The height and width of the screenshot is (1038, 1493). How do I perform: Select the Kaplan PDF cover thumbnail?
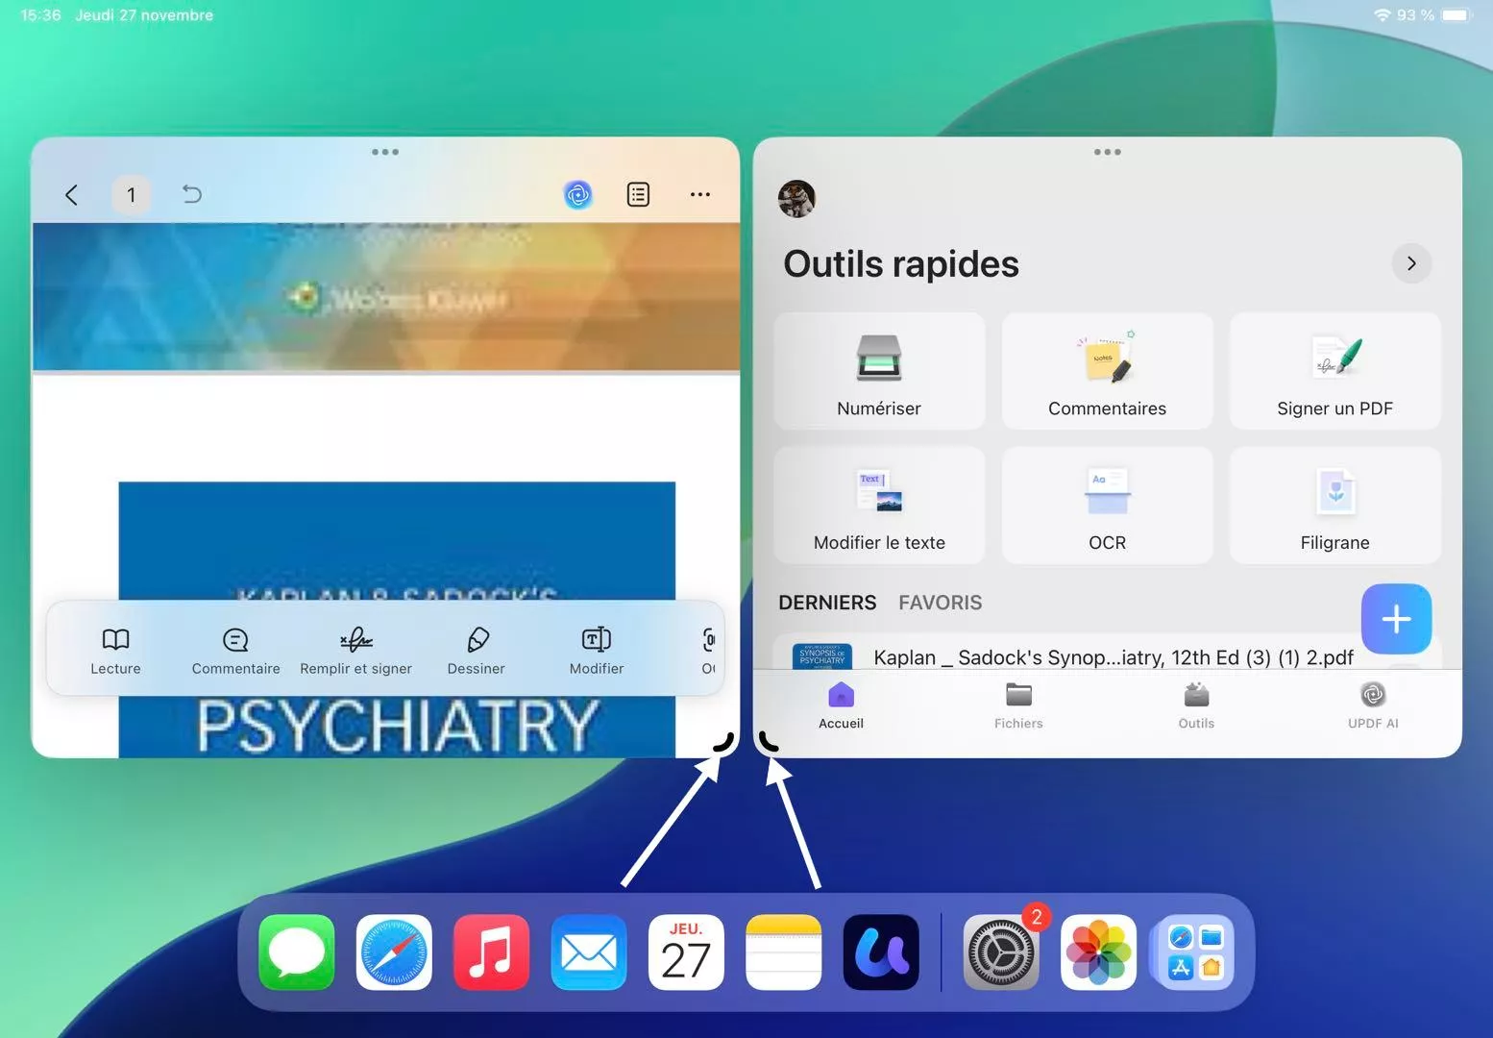(x=822, y=656)
